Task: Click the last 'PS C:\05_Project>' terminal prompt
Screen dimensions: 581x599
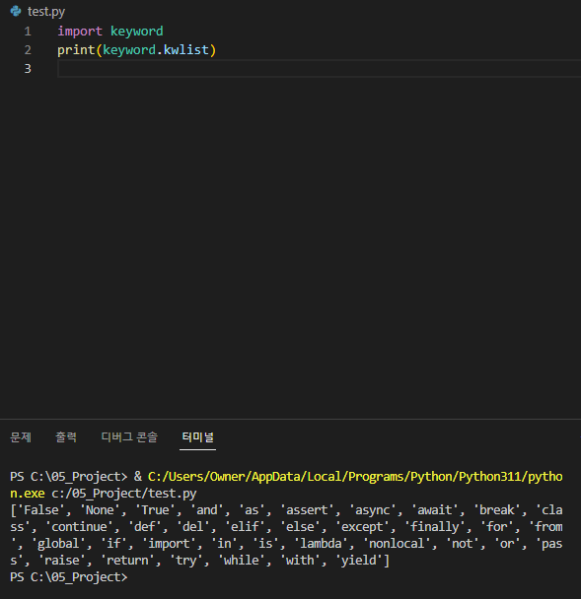Action: [68, 577]
